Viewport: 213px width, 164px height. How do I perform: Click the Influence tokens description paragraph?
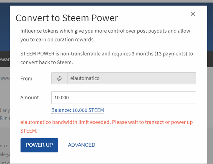(x=105, y=35)
